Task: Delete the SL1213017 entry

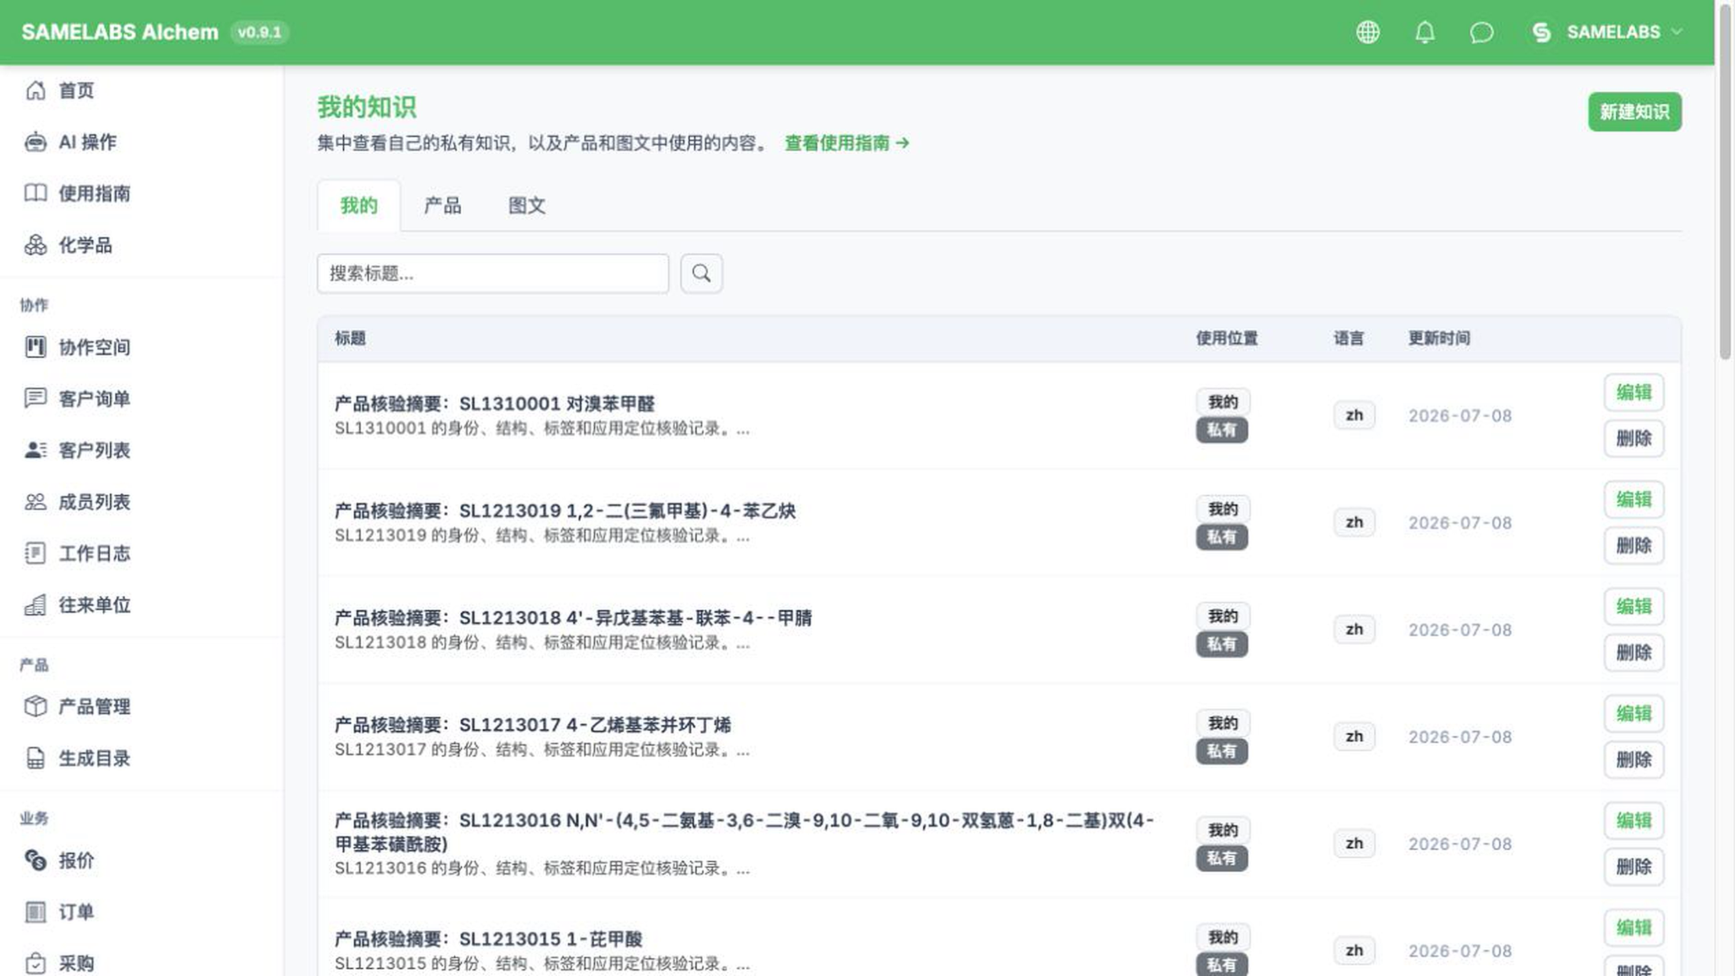Action: coord(1634,759)
